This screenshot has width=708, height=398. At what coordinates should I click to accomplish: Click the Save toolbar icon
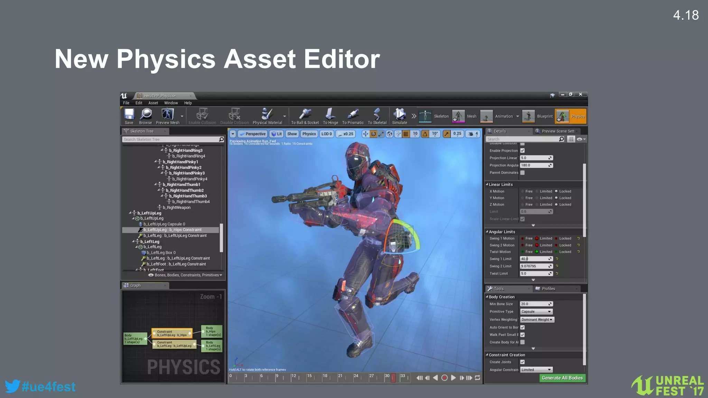[x=129, y=116]
